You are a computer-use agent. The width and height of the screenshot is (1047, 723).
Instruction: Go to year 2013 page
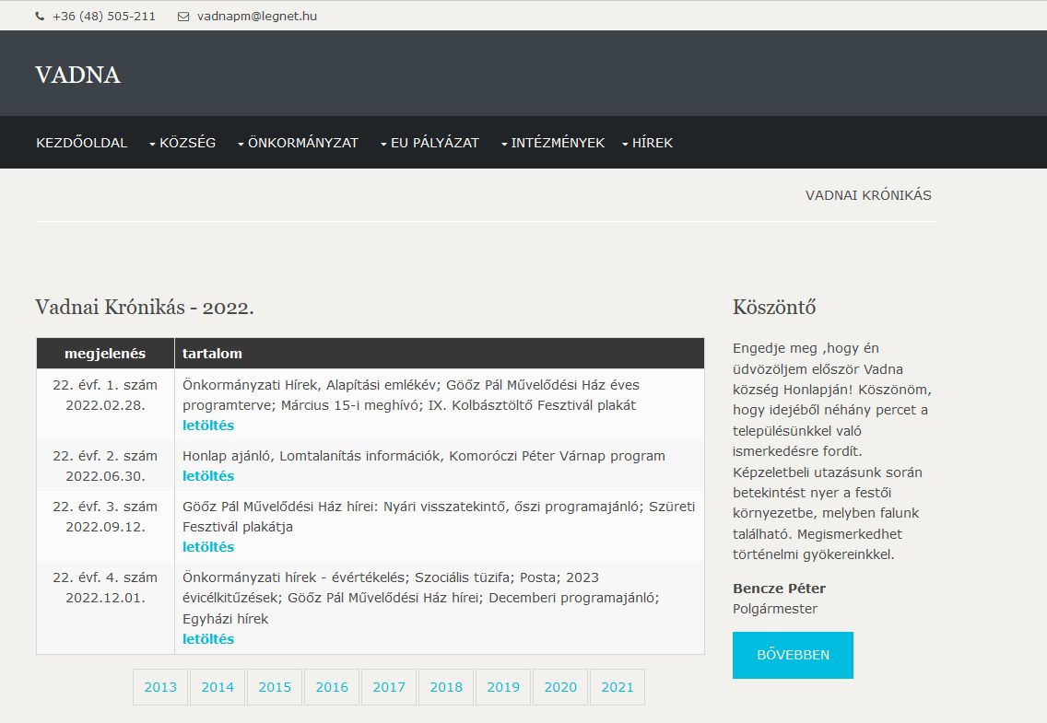point(160,687)
